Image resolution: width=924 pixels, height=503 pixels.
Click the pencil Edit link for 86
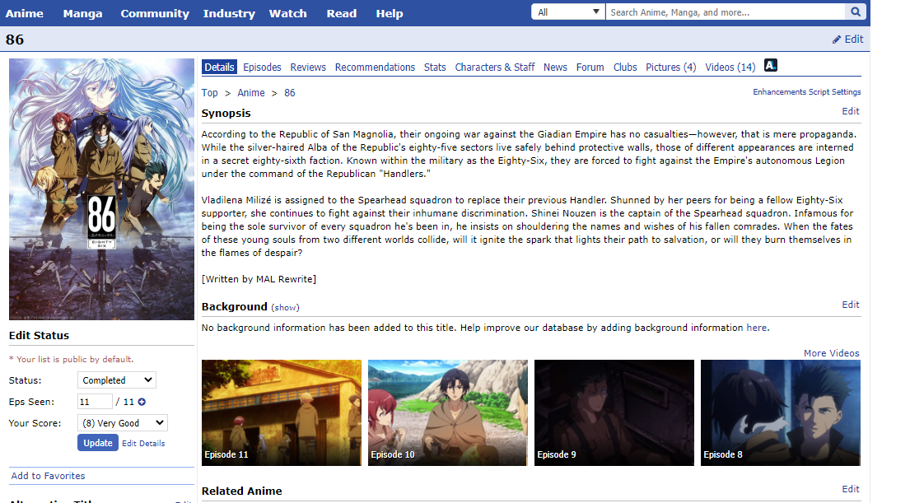tap(847, 39)
